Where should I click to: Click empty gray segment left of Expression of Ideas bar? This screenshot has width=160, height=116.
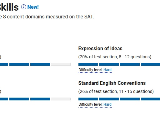tap(61, 64)
